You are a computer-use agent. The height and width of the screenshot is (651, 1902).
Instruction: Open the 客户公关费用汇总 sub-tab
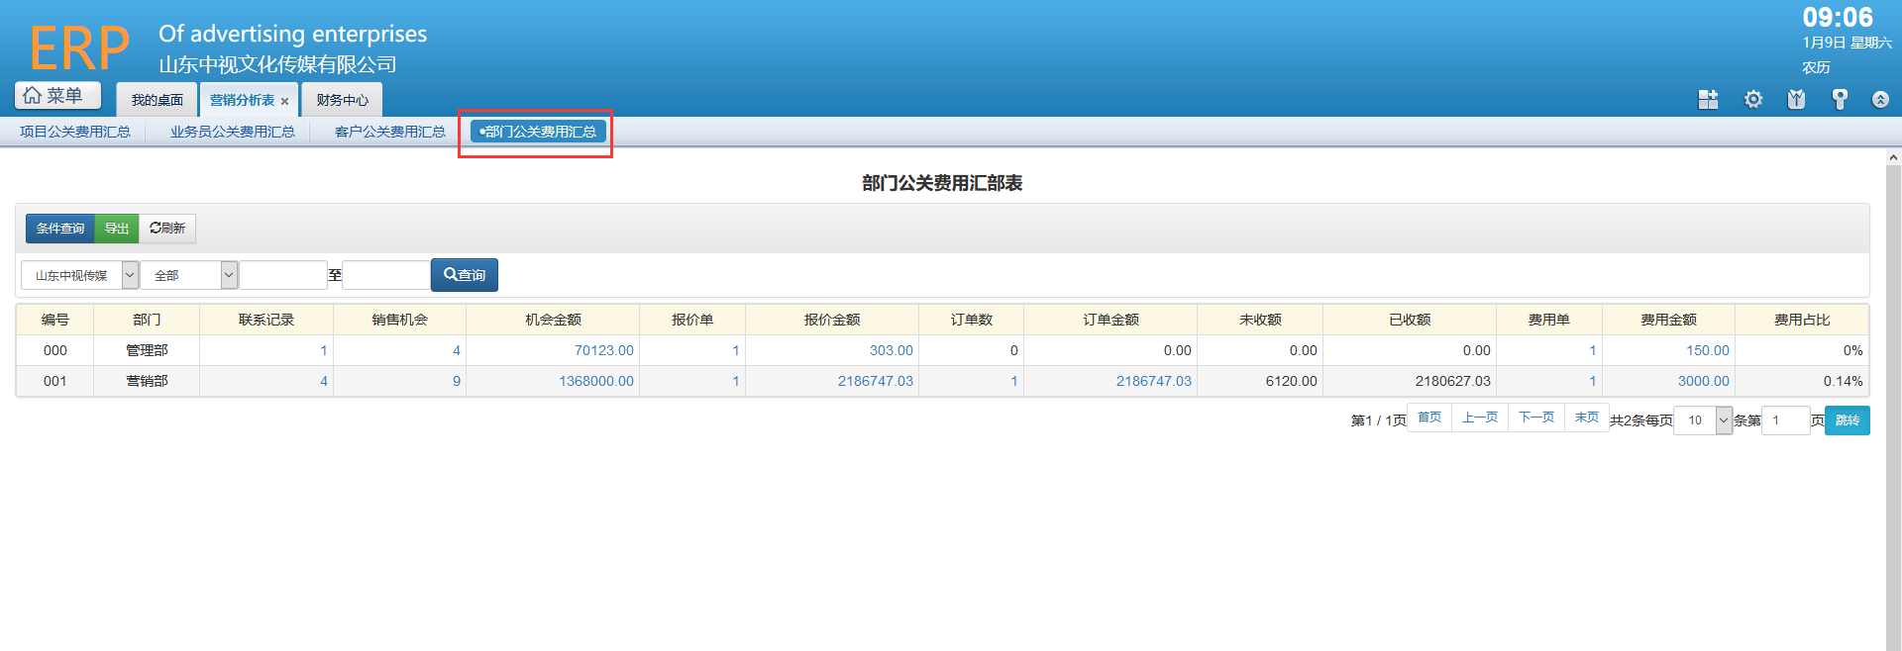click(390, 132)
